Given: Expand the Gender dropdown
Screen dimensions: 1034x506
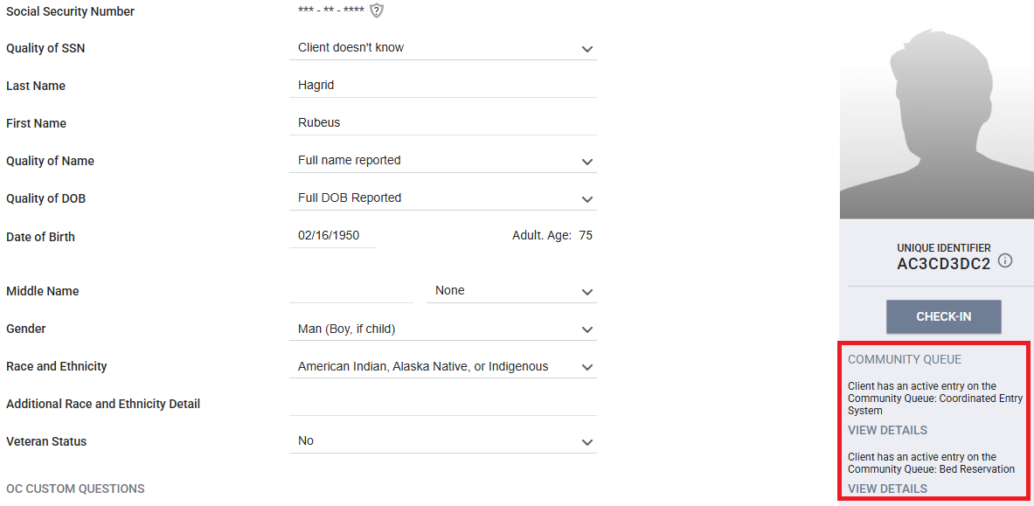Looking at the screenshot, I should [x=442, y=329].
